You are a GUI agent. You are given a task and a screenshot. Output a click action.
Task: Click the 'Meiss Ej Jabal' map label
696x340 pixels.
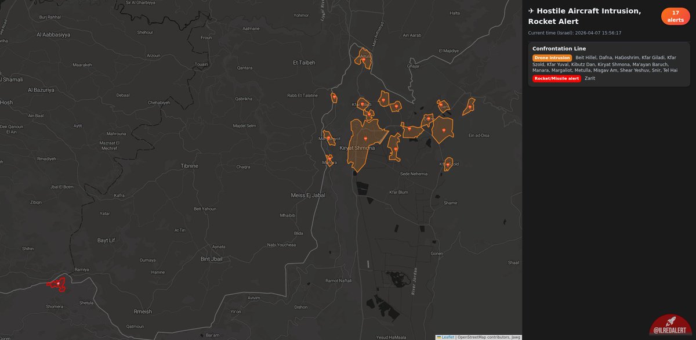308,196
